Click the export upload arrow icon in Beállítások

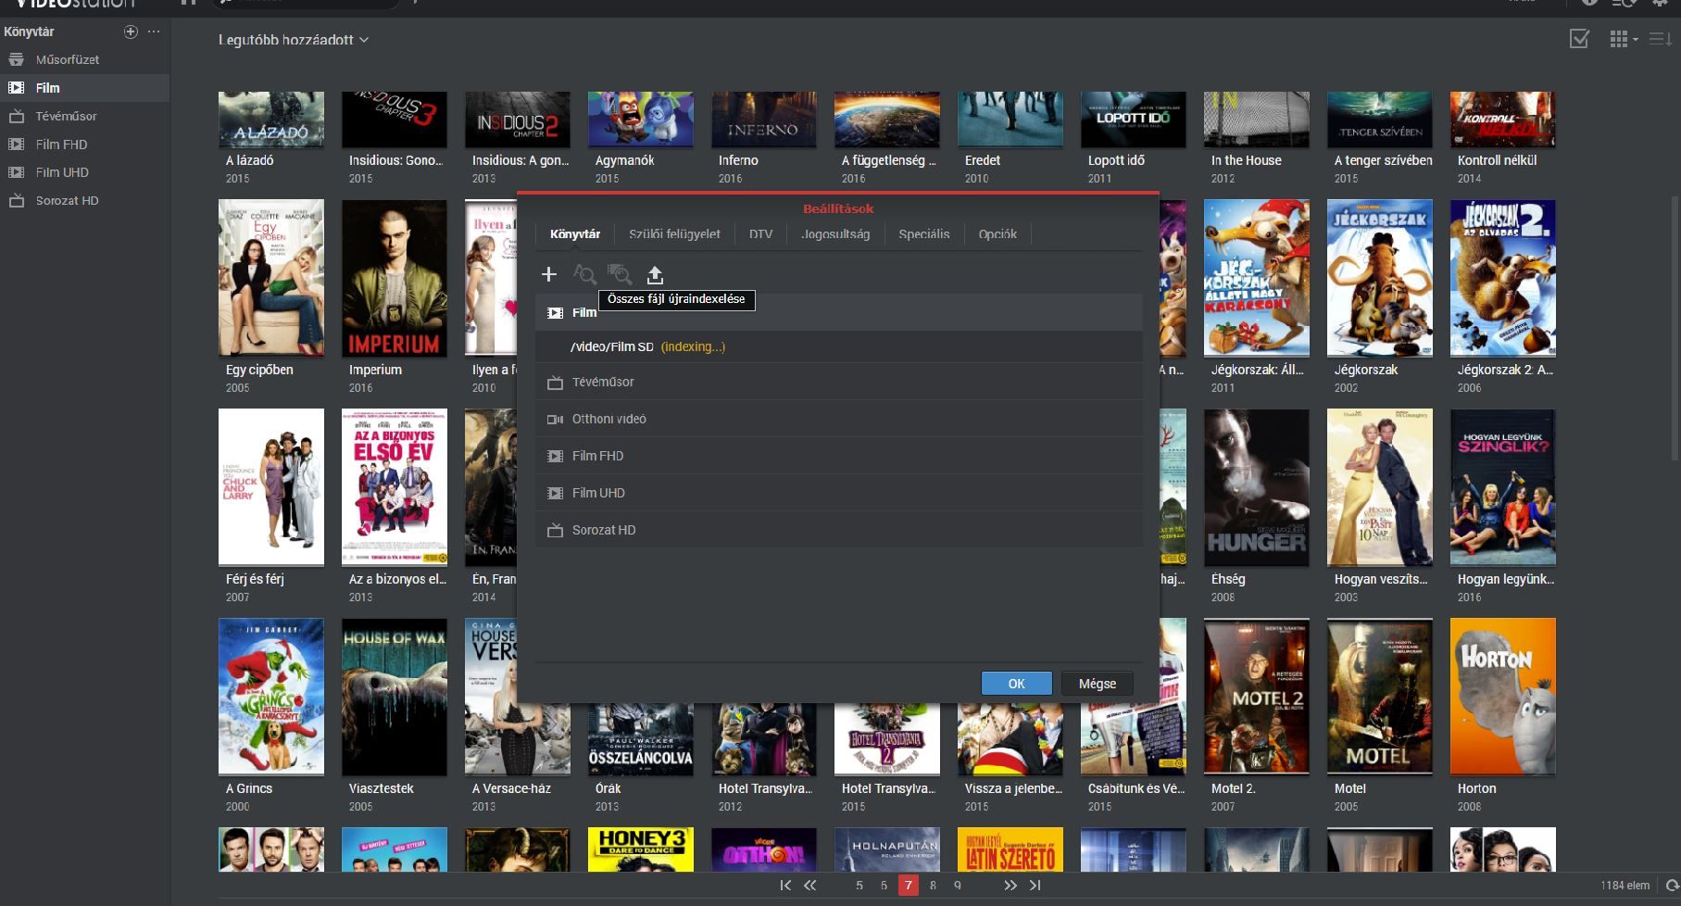pos(655,274)
